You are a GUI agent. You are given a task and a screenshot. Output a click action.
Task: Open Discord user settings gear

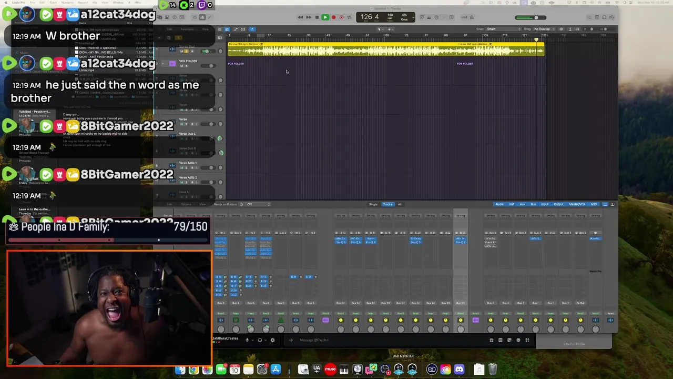272,340
